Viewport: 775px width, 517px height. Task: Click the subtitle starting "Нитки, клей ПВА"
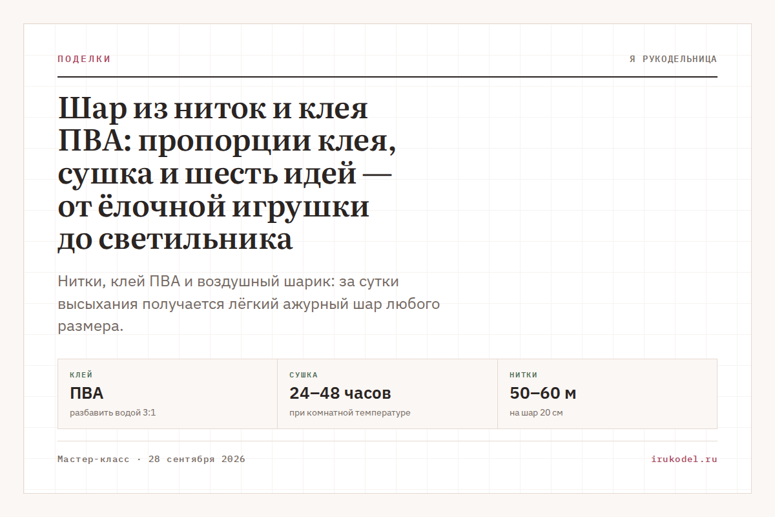[x=249, y=304]
